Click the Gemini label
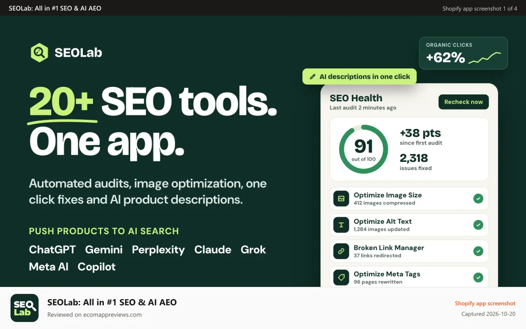The height and width of the screenshot is (329, 526). [104, 250]
